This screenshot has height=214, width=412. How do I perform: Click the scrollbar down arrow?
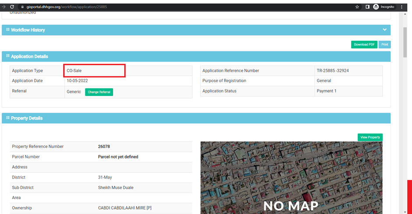[405, 212]
